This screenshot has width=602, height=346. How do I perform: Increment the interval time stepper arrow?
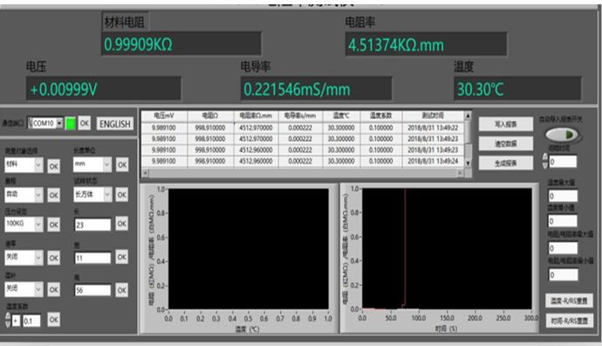tap(544, 157)
